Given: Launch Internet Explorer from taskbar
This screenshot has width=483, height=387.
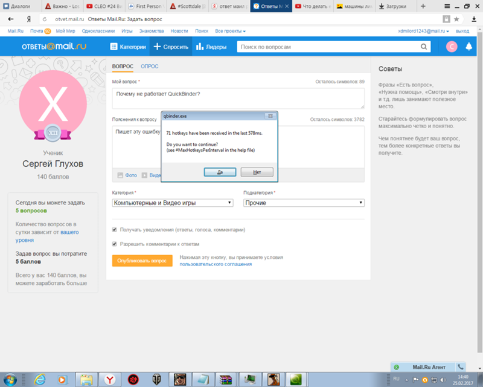Looking at the screenshot, I should click(x=40, y=379).
